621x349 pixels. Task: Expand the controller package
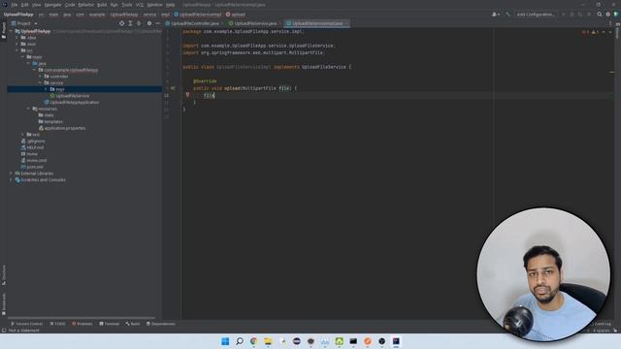pyautogui.click(x=40, y=77)
